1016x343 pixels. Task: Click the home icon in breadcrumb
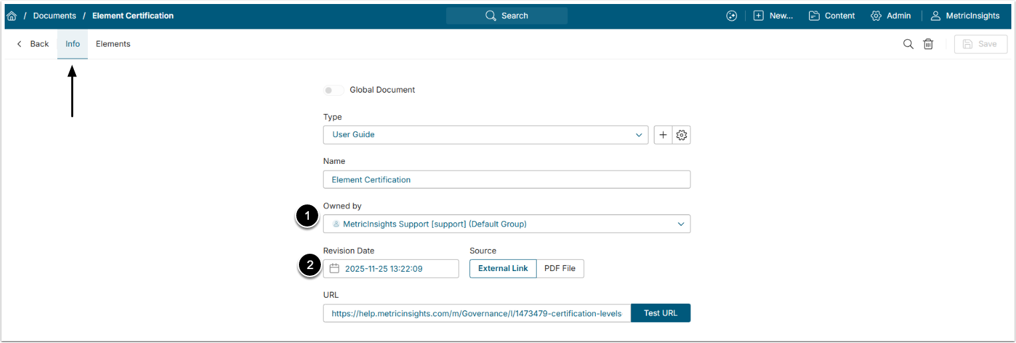tap(11, 16)
